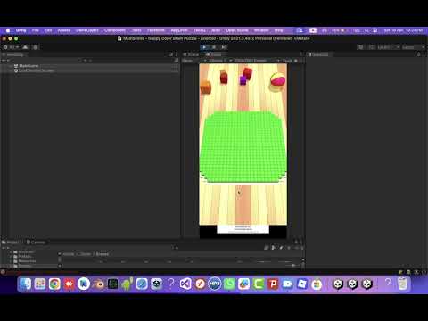Click the banner ad placeholder in Game view
The width and height of the screenshot is (428, 321).
tap(243, 228)
